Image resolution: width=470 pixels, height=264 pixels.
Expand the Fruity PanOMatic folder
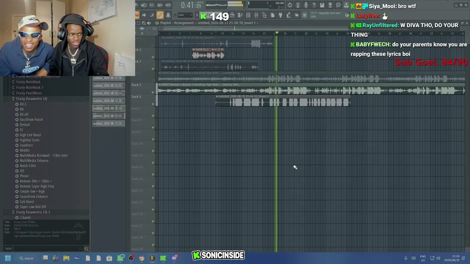tap(29, 93)
